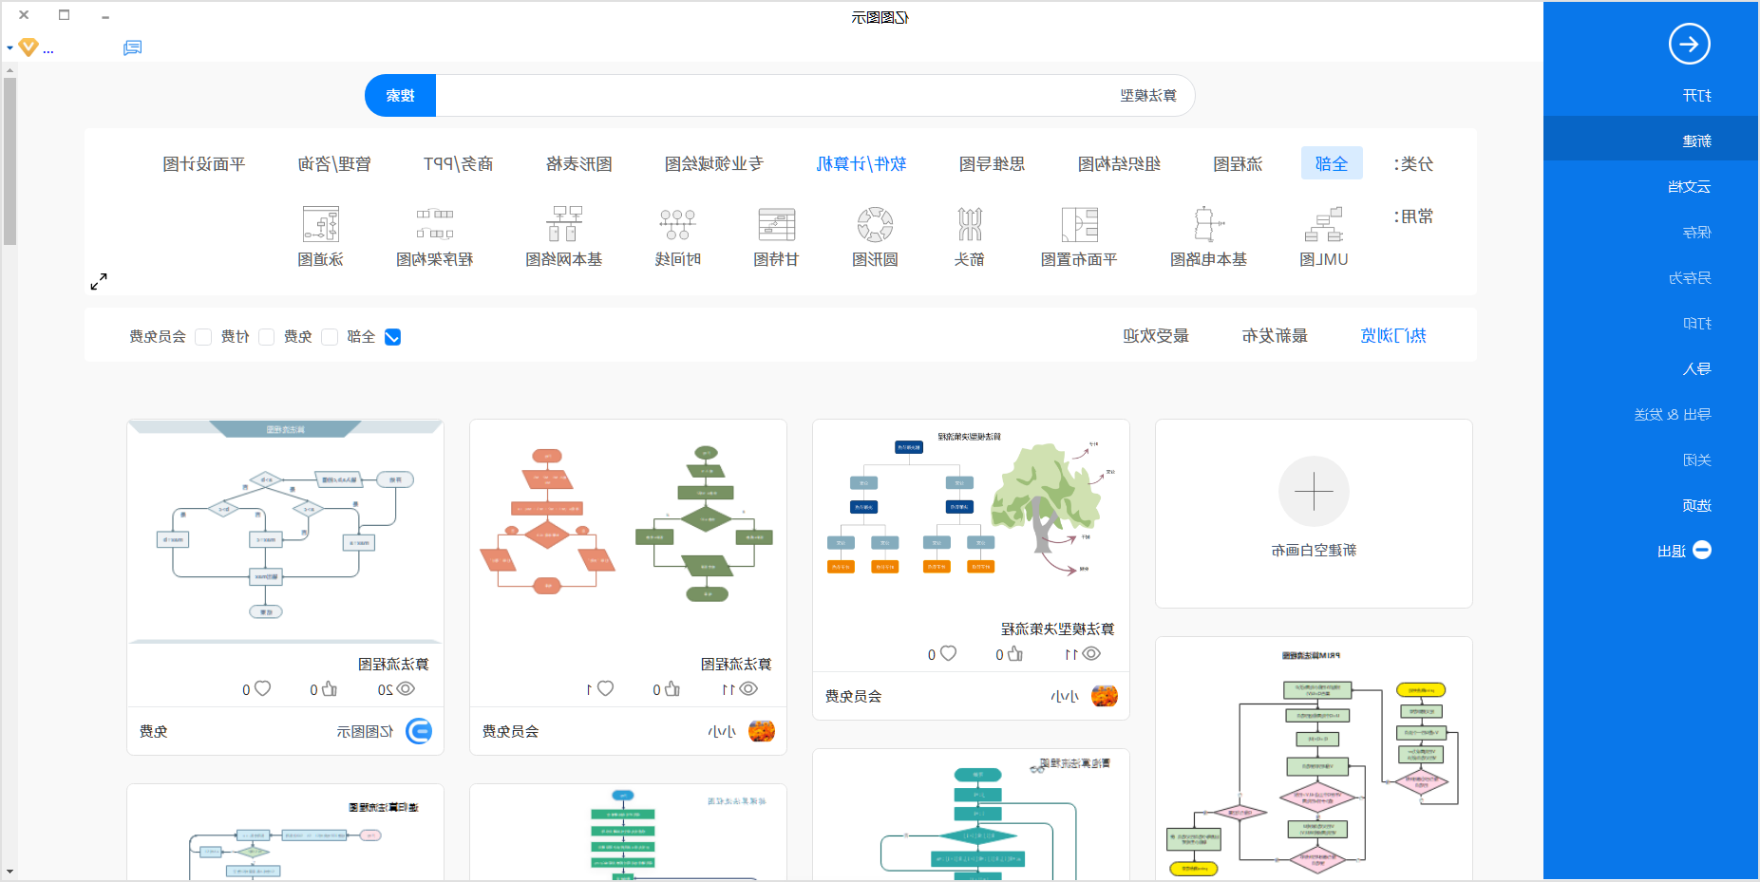
Task: Click the 小小 author avatar on the 算法模型决策流程 card
Action: [1105, 696]
